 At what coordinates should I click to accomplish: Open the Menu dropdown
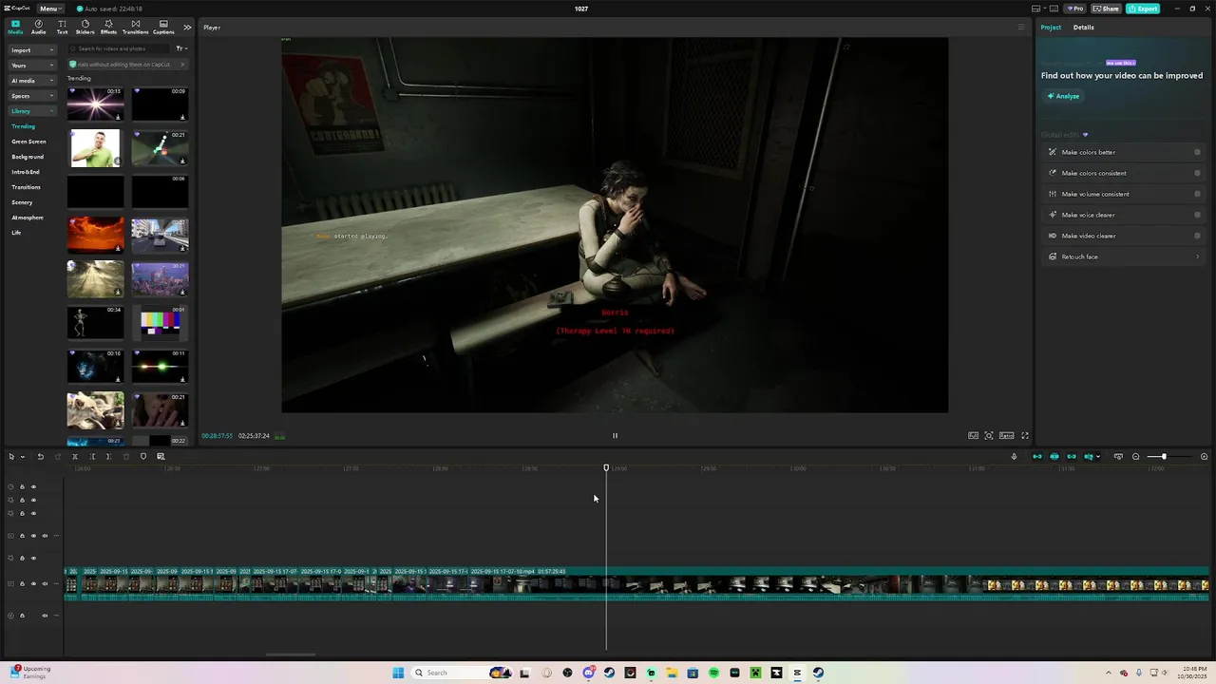pos(50,9)
